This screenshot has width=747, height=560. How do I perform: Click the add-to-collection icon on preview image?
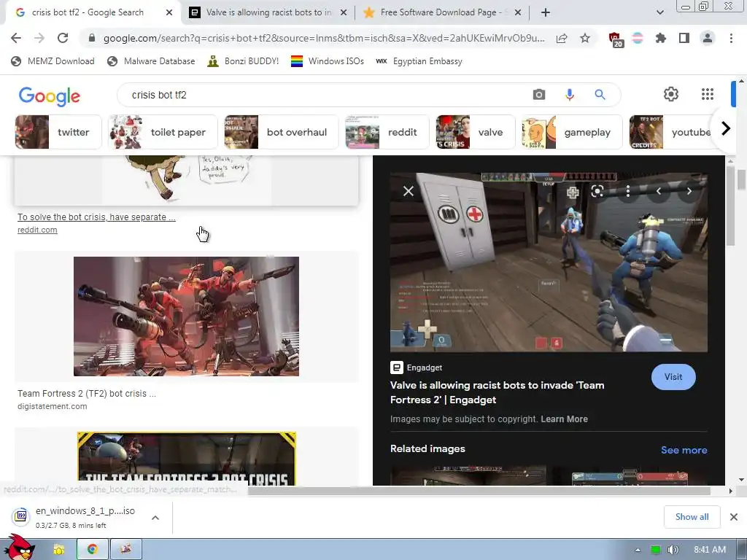(573, 192)
